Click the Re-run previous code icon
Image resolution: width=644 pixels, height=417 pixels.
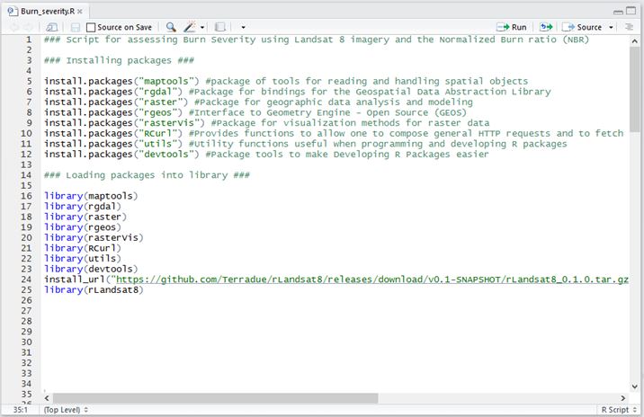pyautogui.click(x=547, y=27)
